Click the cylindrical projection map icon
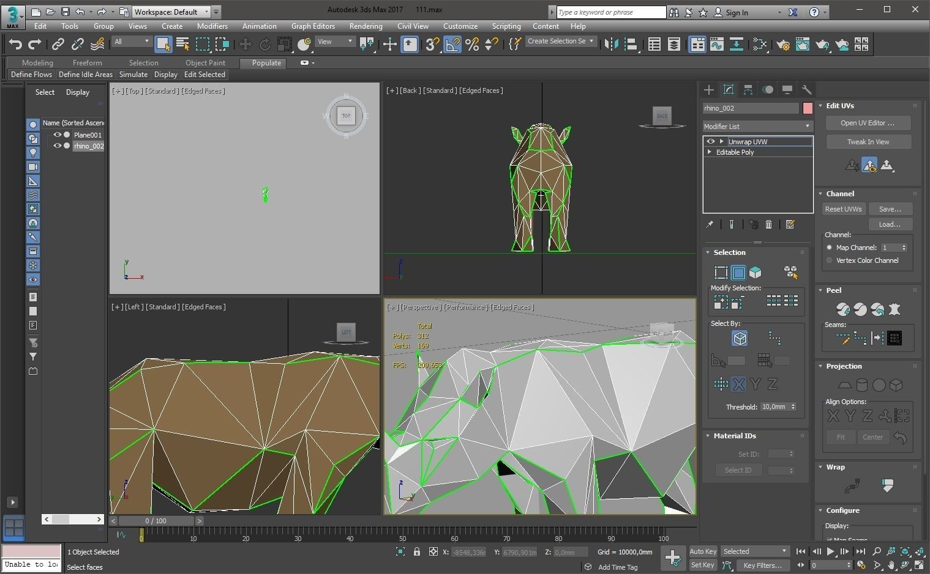The image size is (930, 574). point(861,385)
